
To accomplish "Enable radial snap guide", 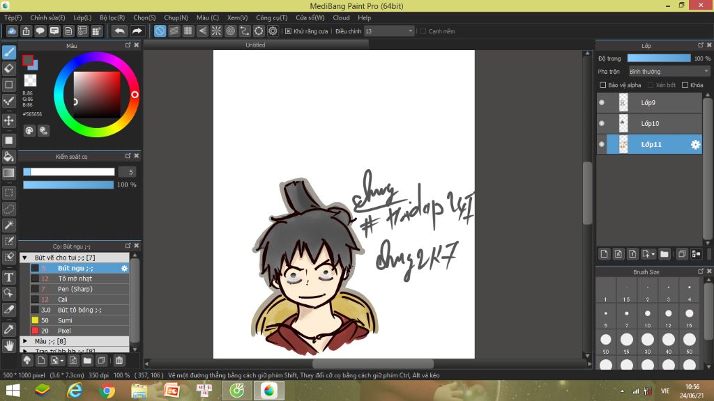I will click(216, 31).
